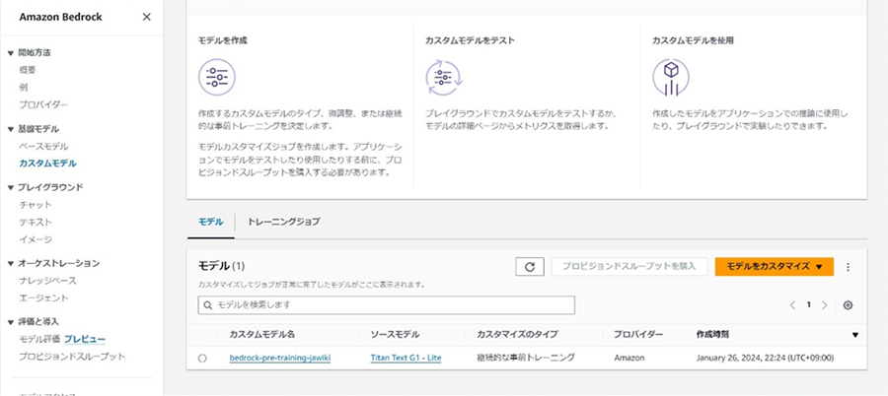
Task: Open テキスト playground
Action: [36, 222]
